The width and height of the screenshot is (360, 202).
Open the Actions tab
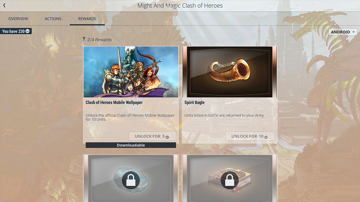click(53, 19)
